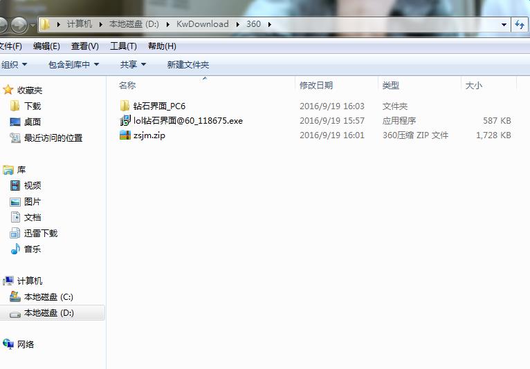Click size value 587 KB
Image resolution: width=530 pixels, height=369 pixels.
tap(497, 120)
